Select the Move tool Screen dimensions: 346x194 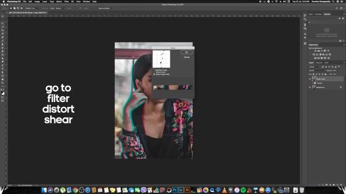click(x=3, y=16)
